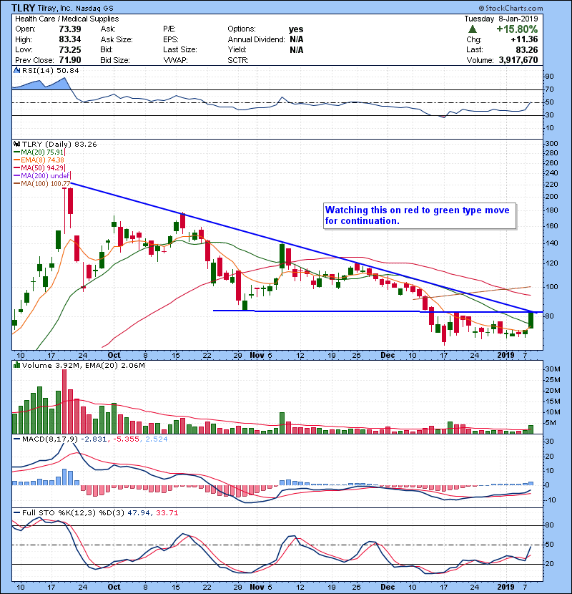Click the Health Care / Medical Supplies sector text
This screenshot has width=572, height=594.
point(67,19)
